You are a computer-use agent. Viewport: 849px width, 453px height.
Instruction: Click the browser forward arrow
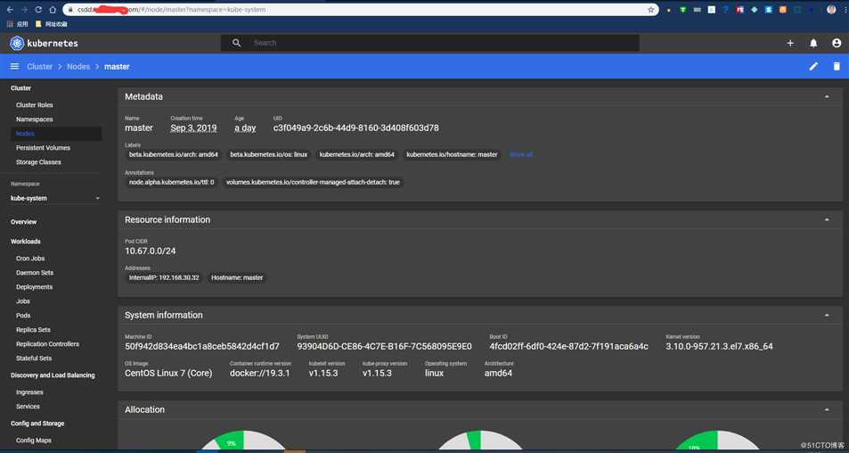point(24,10)
